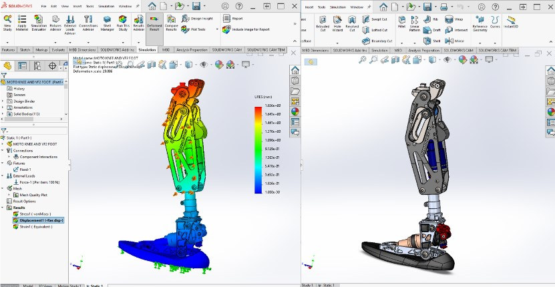Select the Shell Manager tool

click(x=107, y=23)
